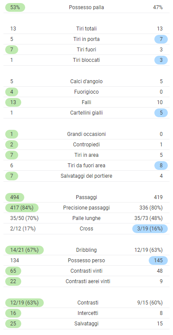This screenshot has height=335, width=173.
Task: Select the 14/21 (67%) Dribbling badge
Action: coord(24,250)
